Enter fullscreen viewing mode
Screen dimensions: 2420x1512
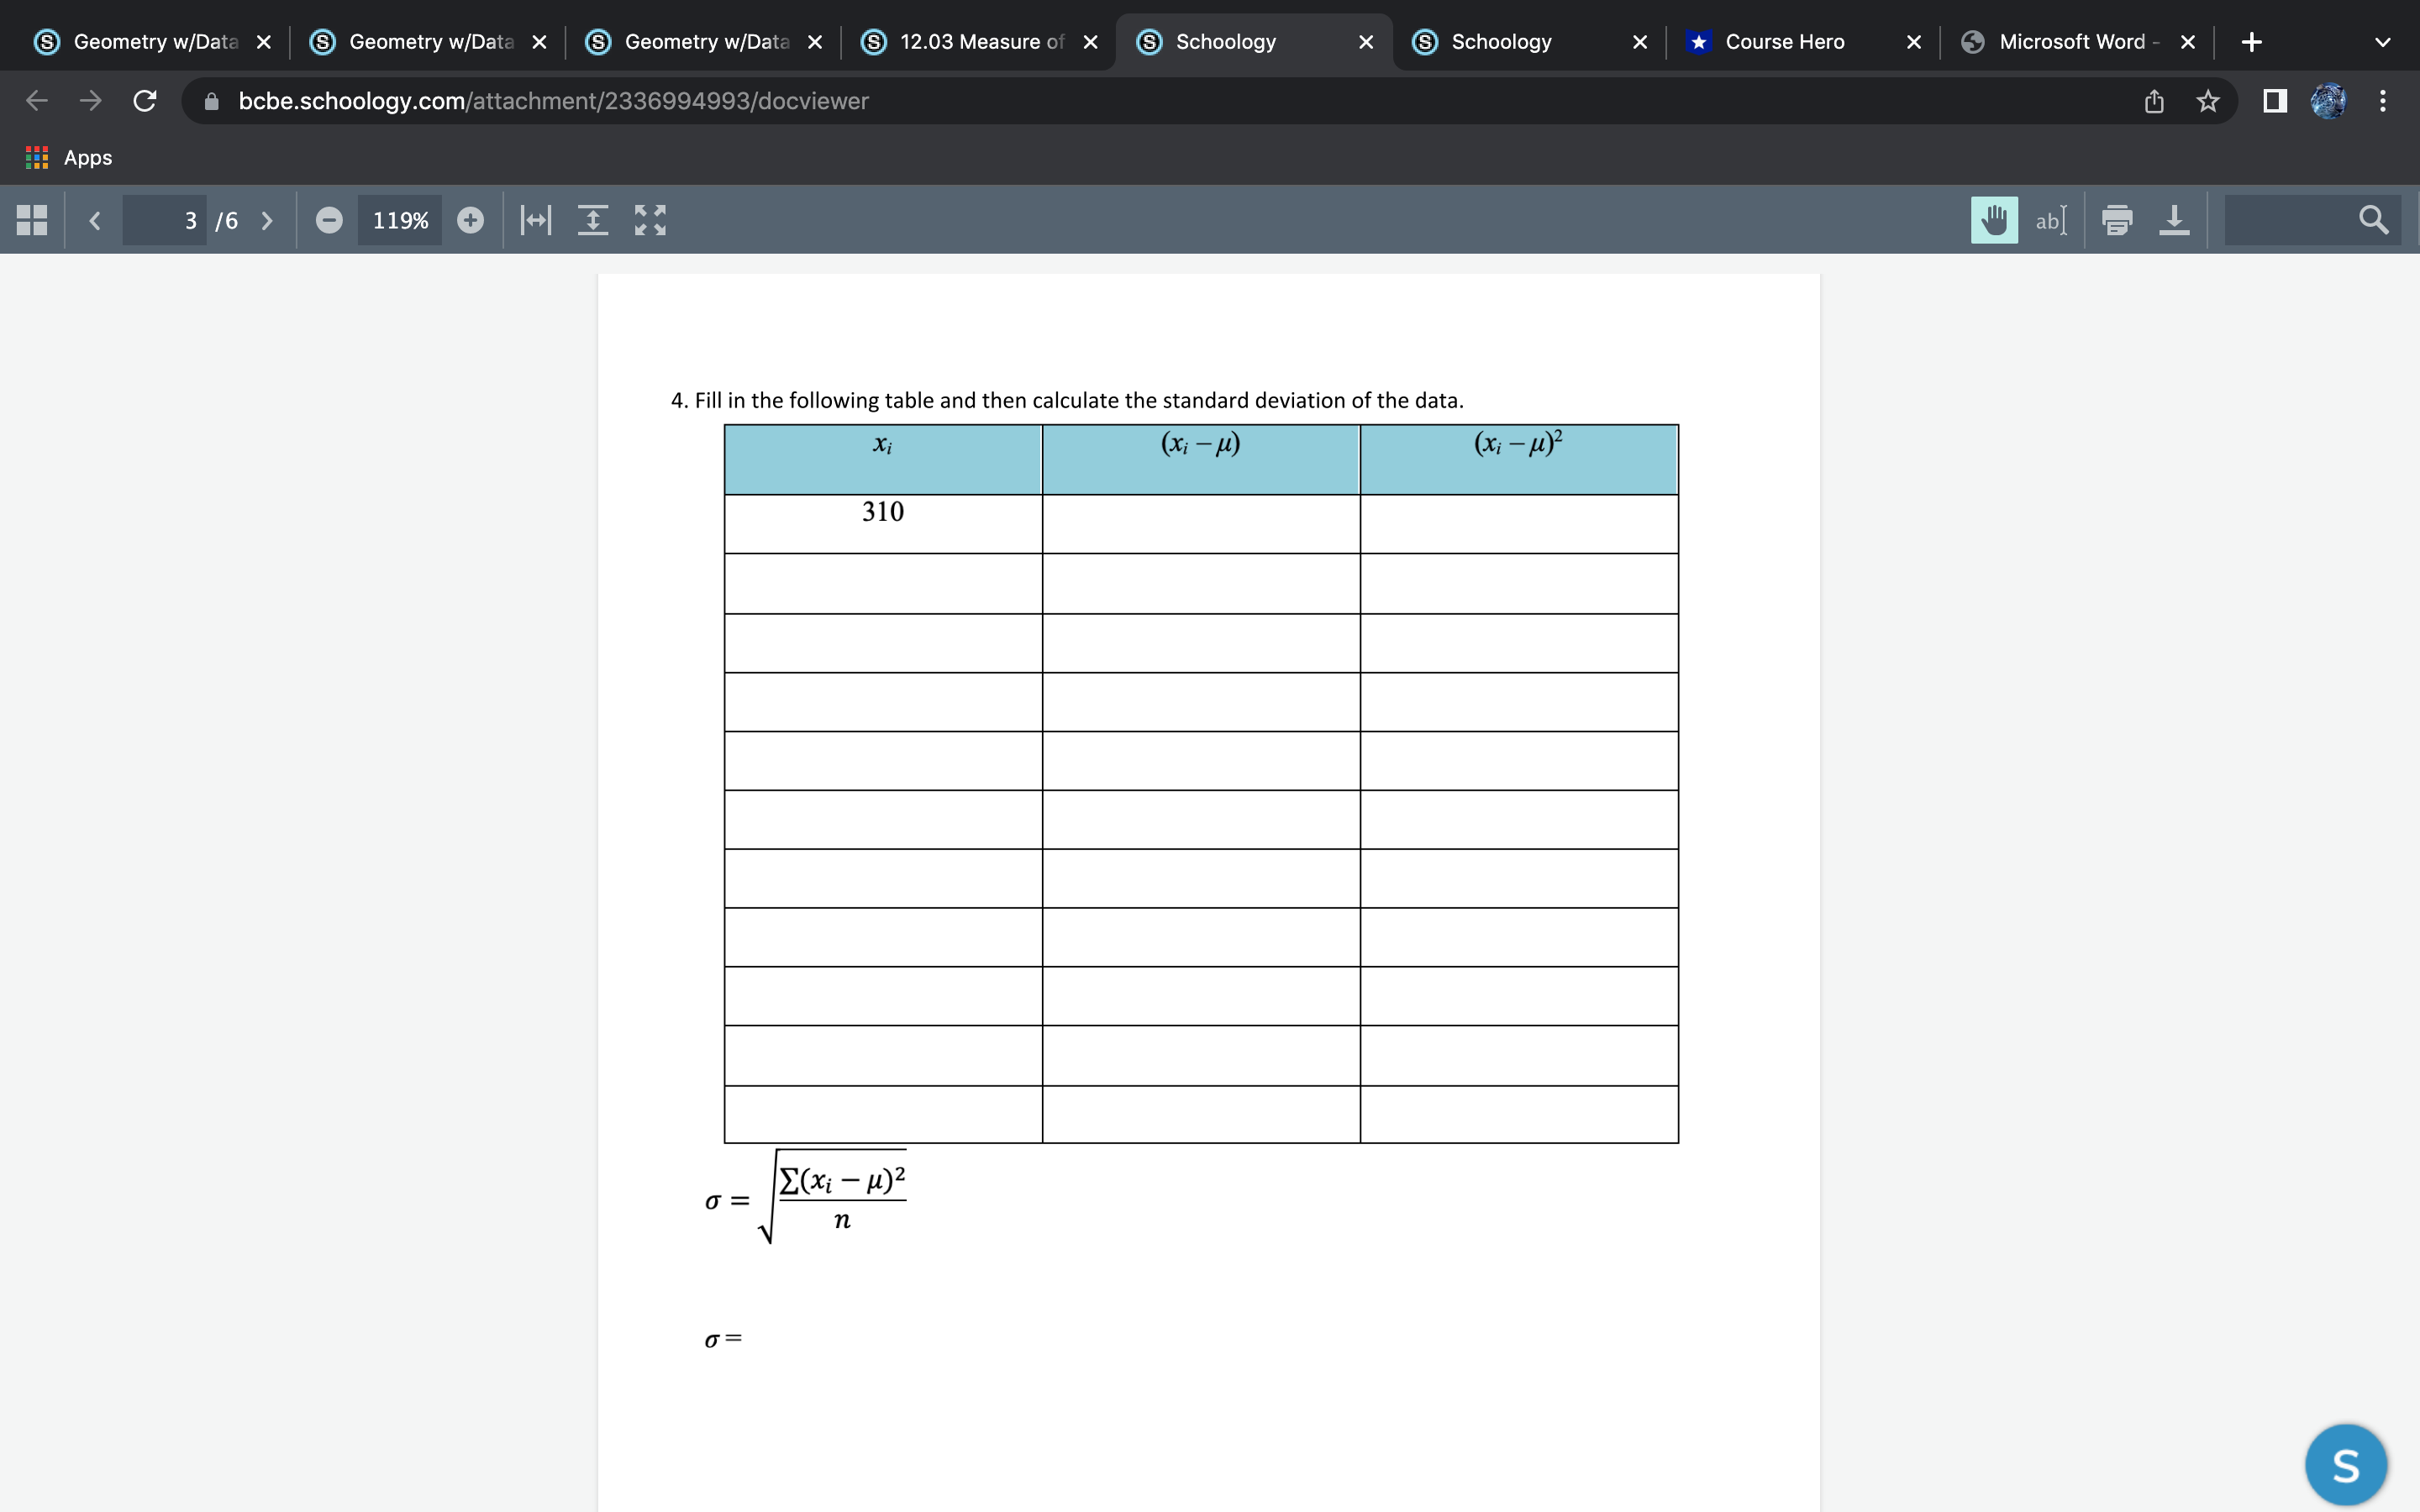click(x=650, y=220)
